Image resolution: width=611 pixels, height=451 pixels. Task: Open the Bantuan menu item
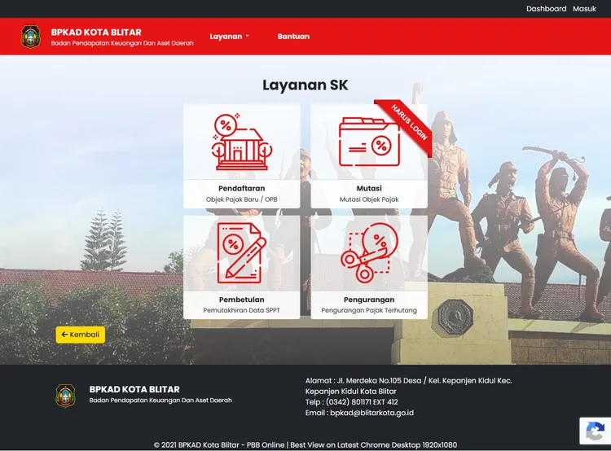[x=293, y=36]
